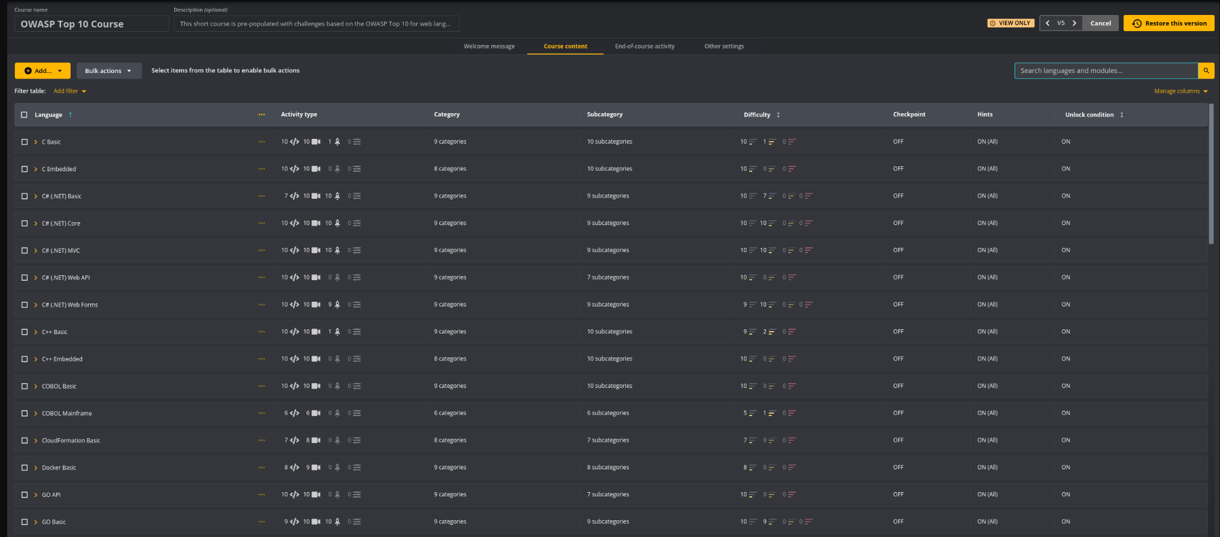
Task: Open C# (.NET) Core row options
Action: click(x=262, y=223)
